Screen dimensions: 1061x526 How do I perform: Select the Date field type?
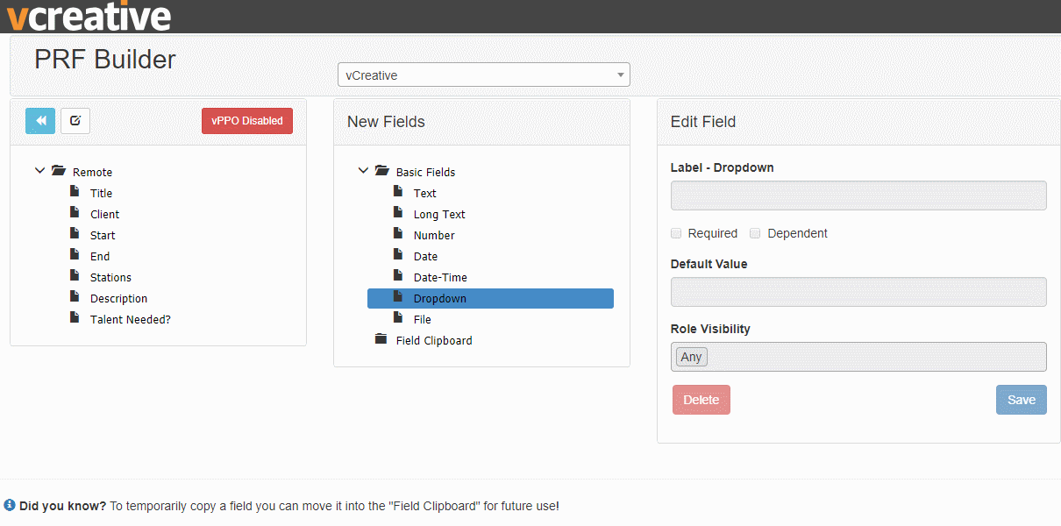click(426, 257)
